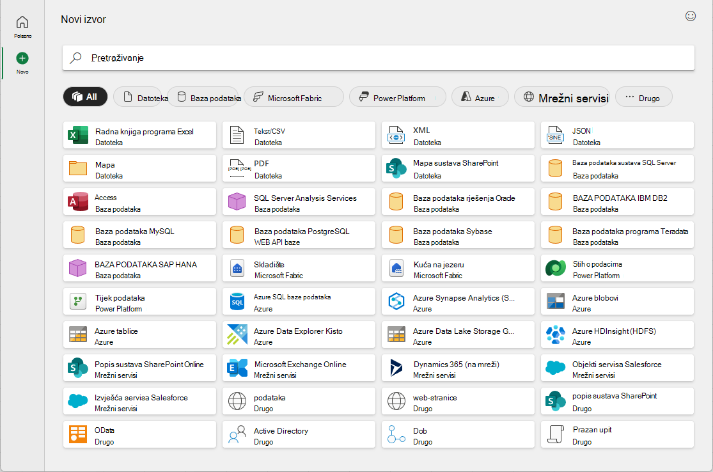This screenshot has height=472, width=713.
Task: Click the Active Directory people icon
Action: coord(237,434)
